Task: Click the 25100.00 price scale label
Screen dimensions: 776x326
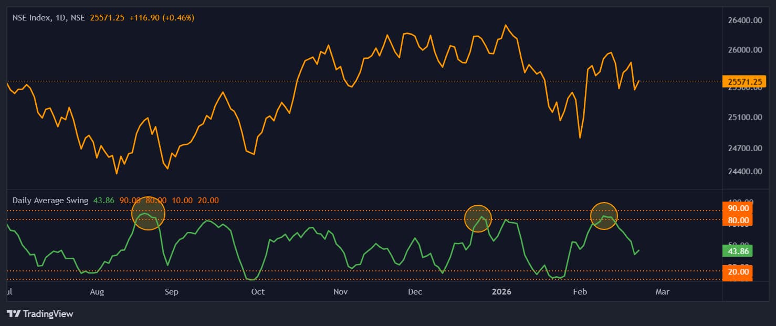Action: [744, 117]
